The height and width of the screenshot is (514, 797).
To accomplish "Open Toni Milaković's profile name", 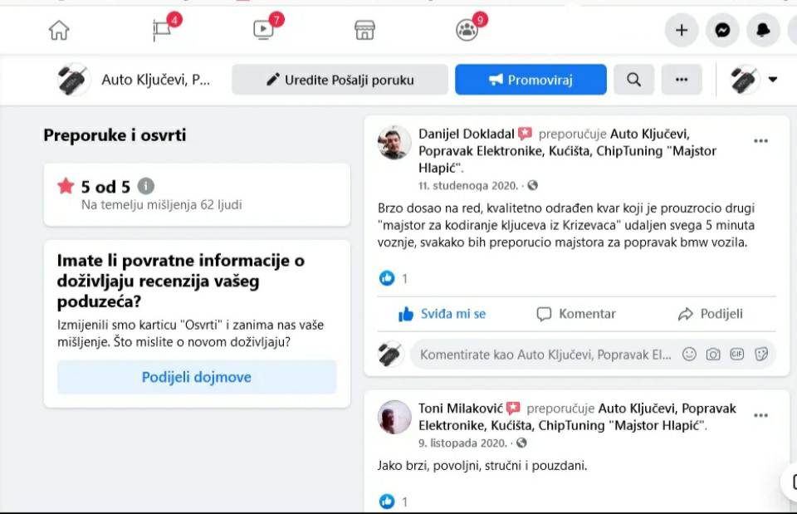I will click(460, 409).
